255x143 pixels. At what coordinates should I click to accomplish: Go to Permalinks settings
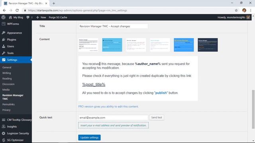pyautogui.click(x=8, y=104)
